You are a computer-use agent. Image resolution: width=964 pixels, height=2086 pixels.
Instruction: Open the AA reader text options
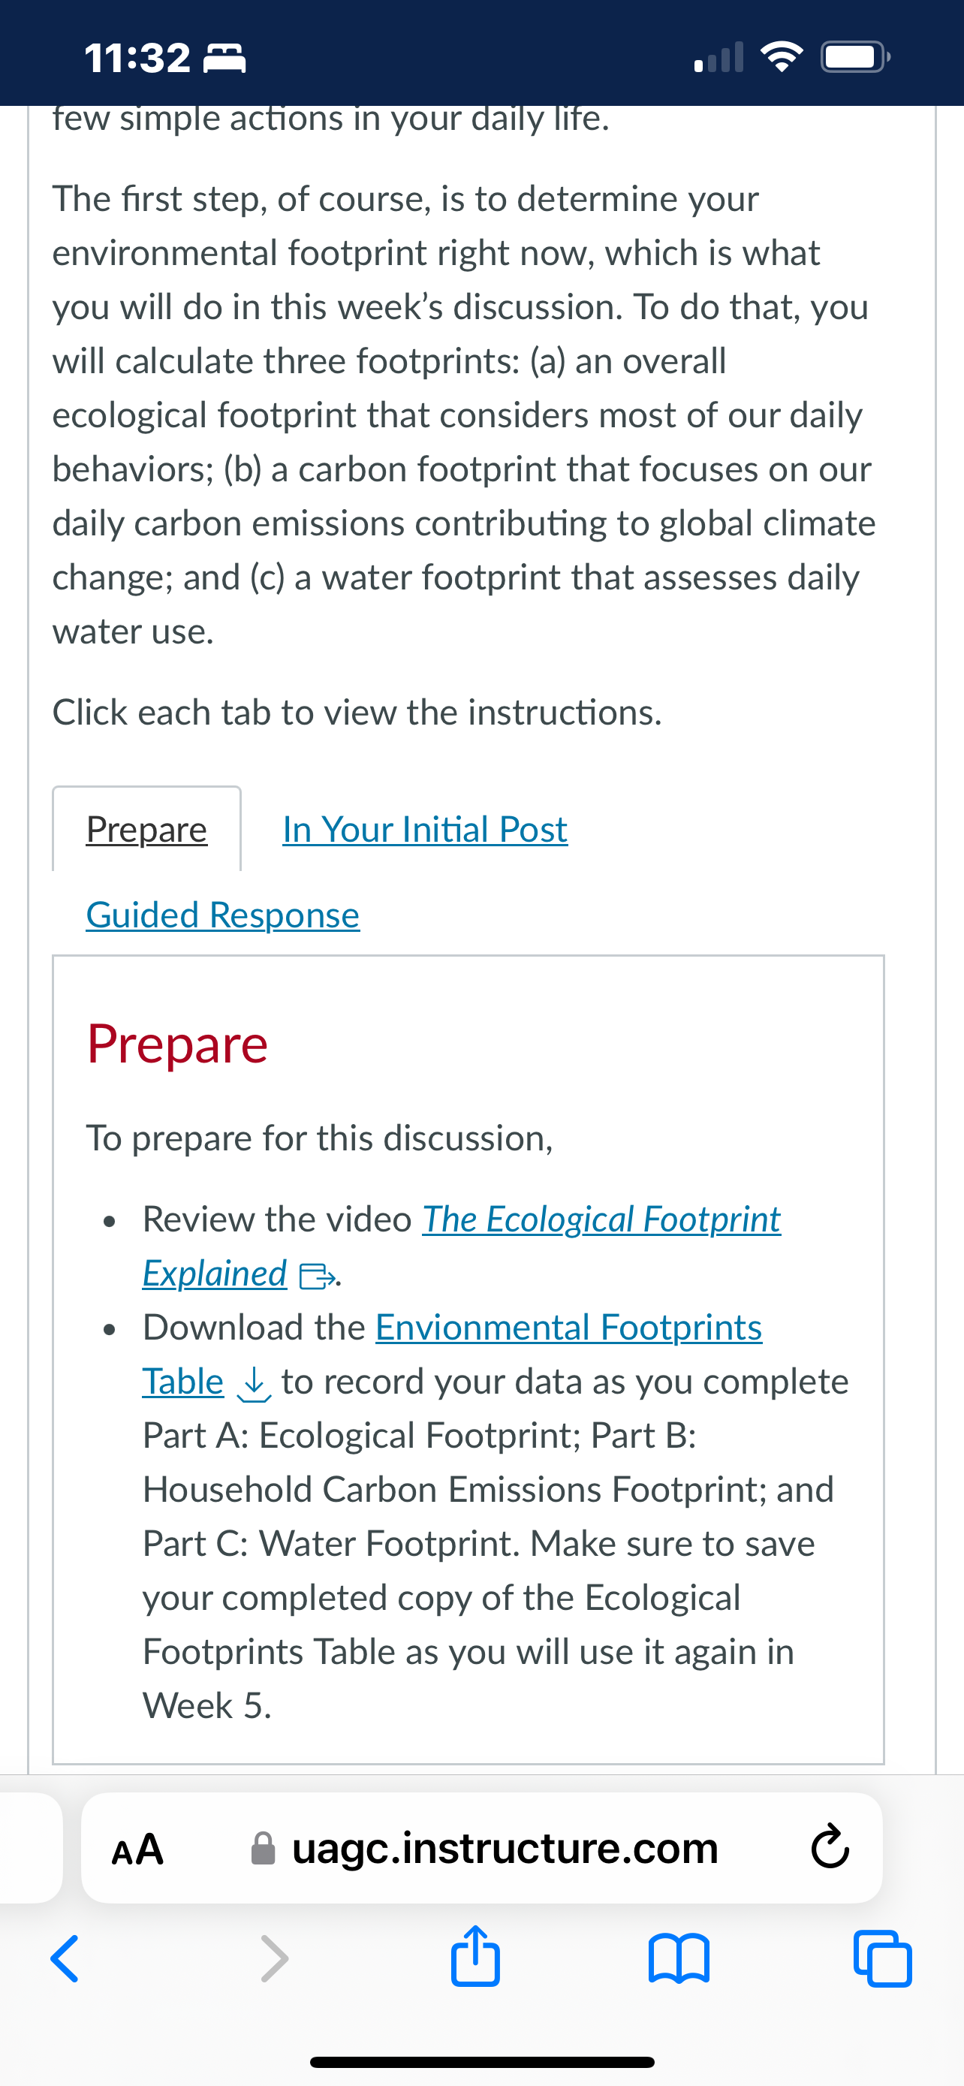tap(137, 1849)
